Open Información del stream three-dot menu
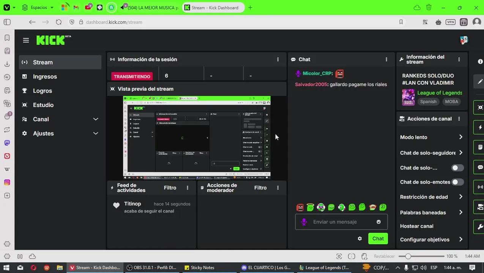Image resolution: width=484 pixels, height=273 pixels. [x=459, y=60]
